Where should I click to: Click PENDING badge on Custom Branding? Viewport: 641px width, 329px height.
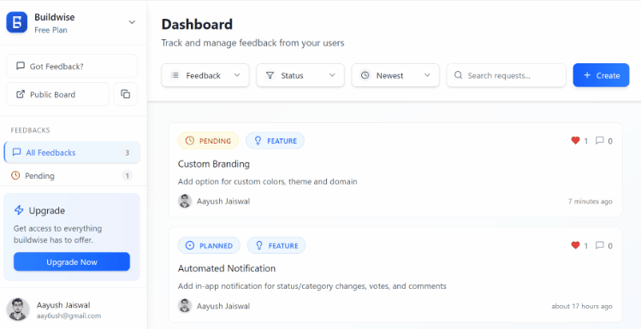tap(208, 141)
